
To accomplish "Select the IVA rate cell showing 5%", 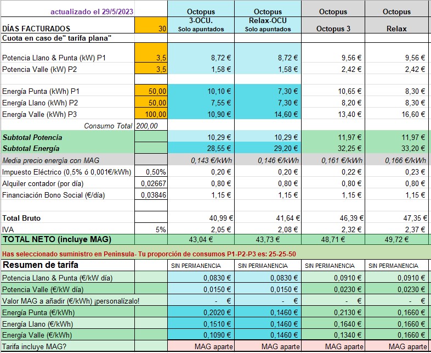I will pos(151,228).
